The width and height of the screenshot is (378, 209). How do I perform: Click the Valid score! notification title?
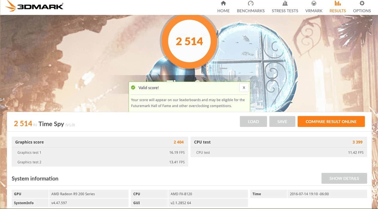coord(149,88)
